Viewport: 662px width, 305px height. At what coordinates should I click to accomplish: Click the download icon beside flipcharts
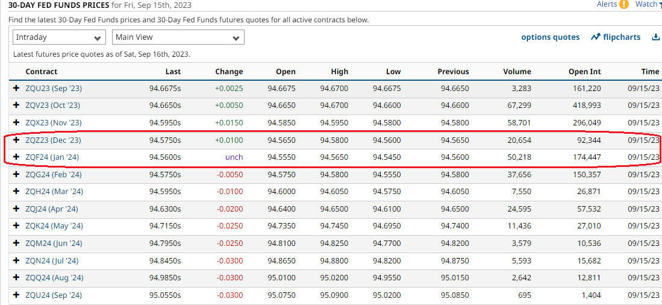tap(655, 37)
